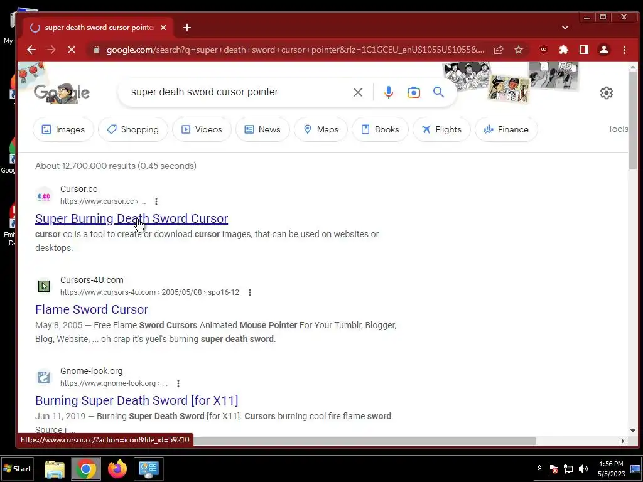Open the search Tools option

[x=618, y=129]
